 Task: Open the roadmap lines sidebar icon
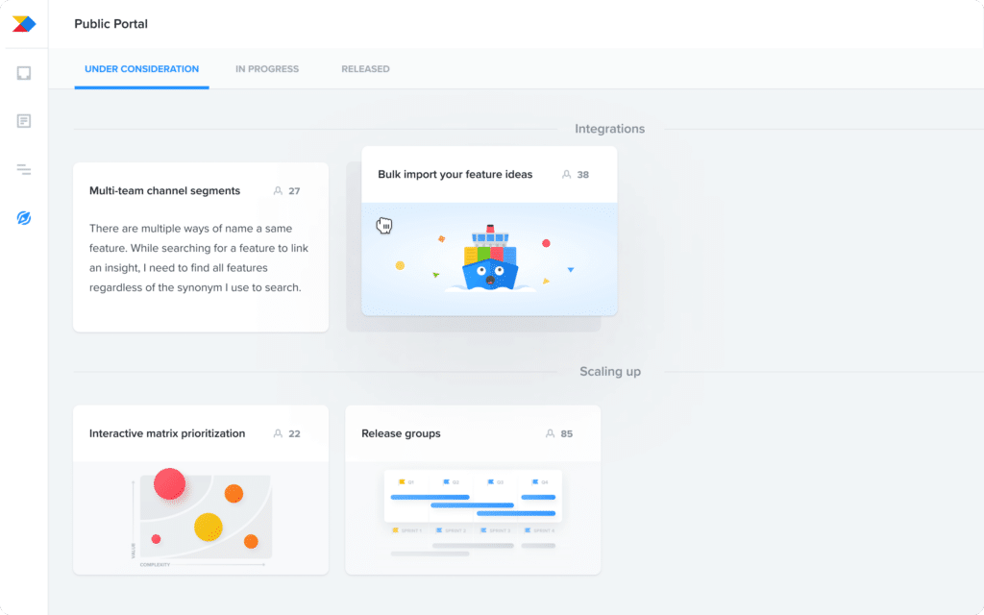[24, 169]
